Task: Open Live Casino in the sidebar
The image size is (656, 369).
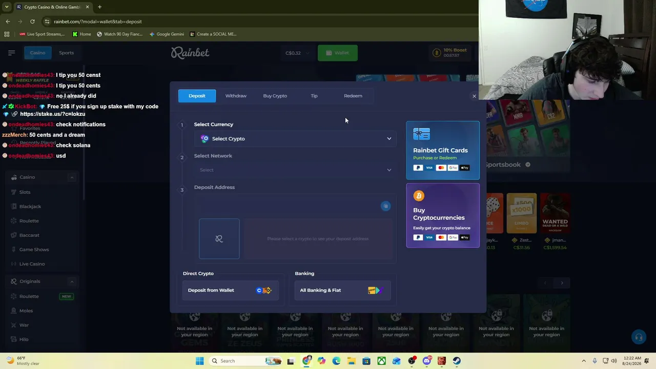Action: [x=32, y=264]
